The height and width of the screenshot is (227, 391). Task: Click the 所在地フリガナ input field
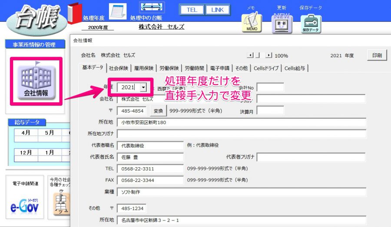pos(242,134)
